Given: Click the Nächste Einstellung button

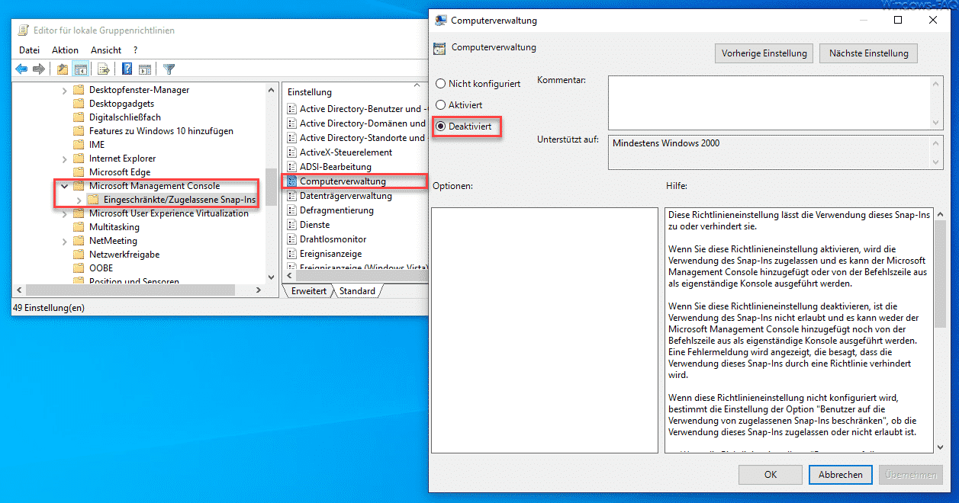Looking at the screenshot, I should [x=868, y=53].
